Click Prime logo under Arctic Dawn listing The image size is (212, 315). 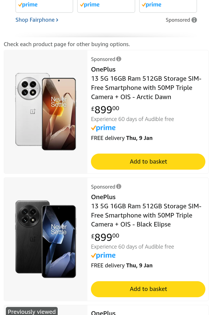coord(103,128)
